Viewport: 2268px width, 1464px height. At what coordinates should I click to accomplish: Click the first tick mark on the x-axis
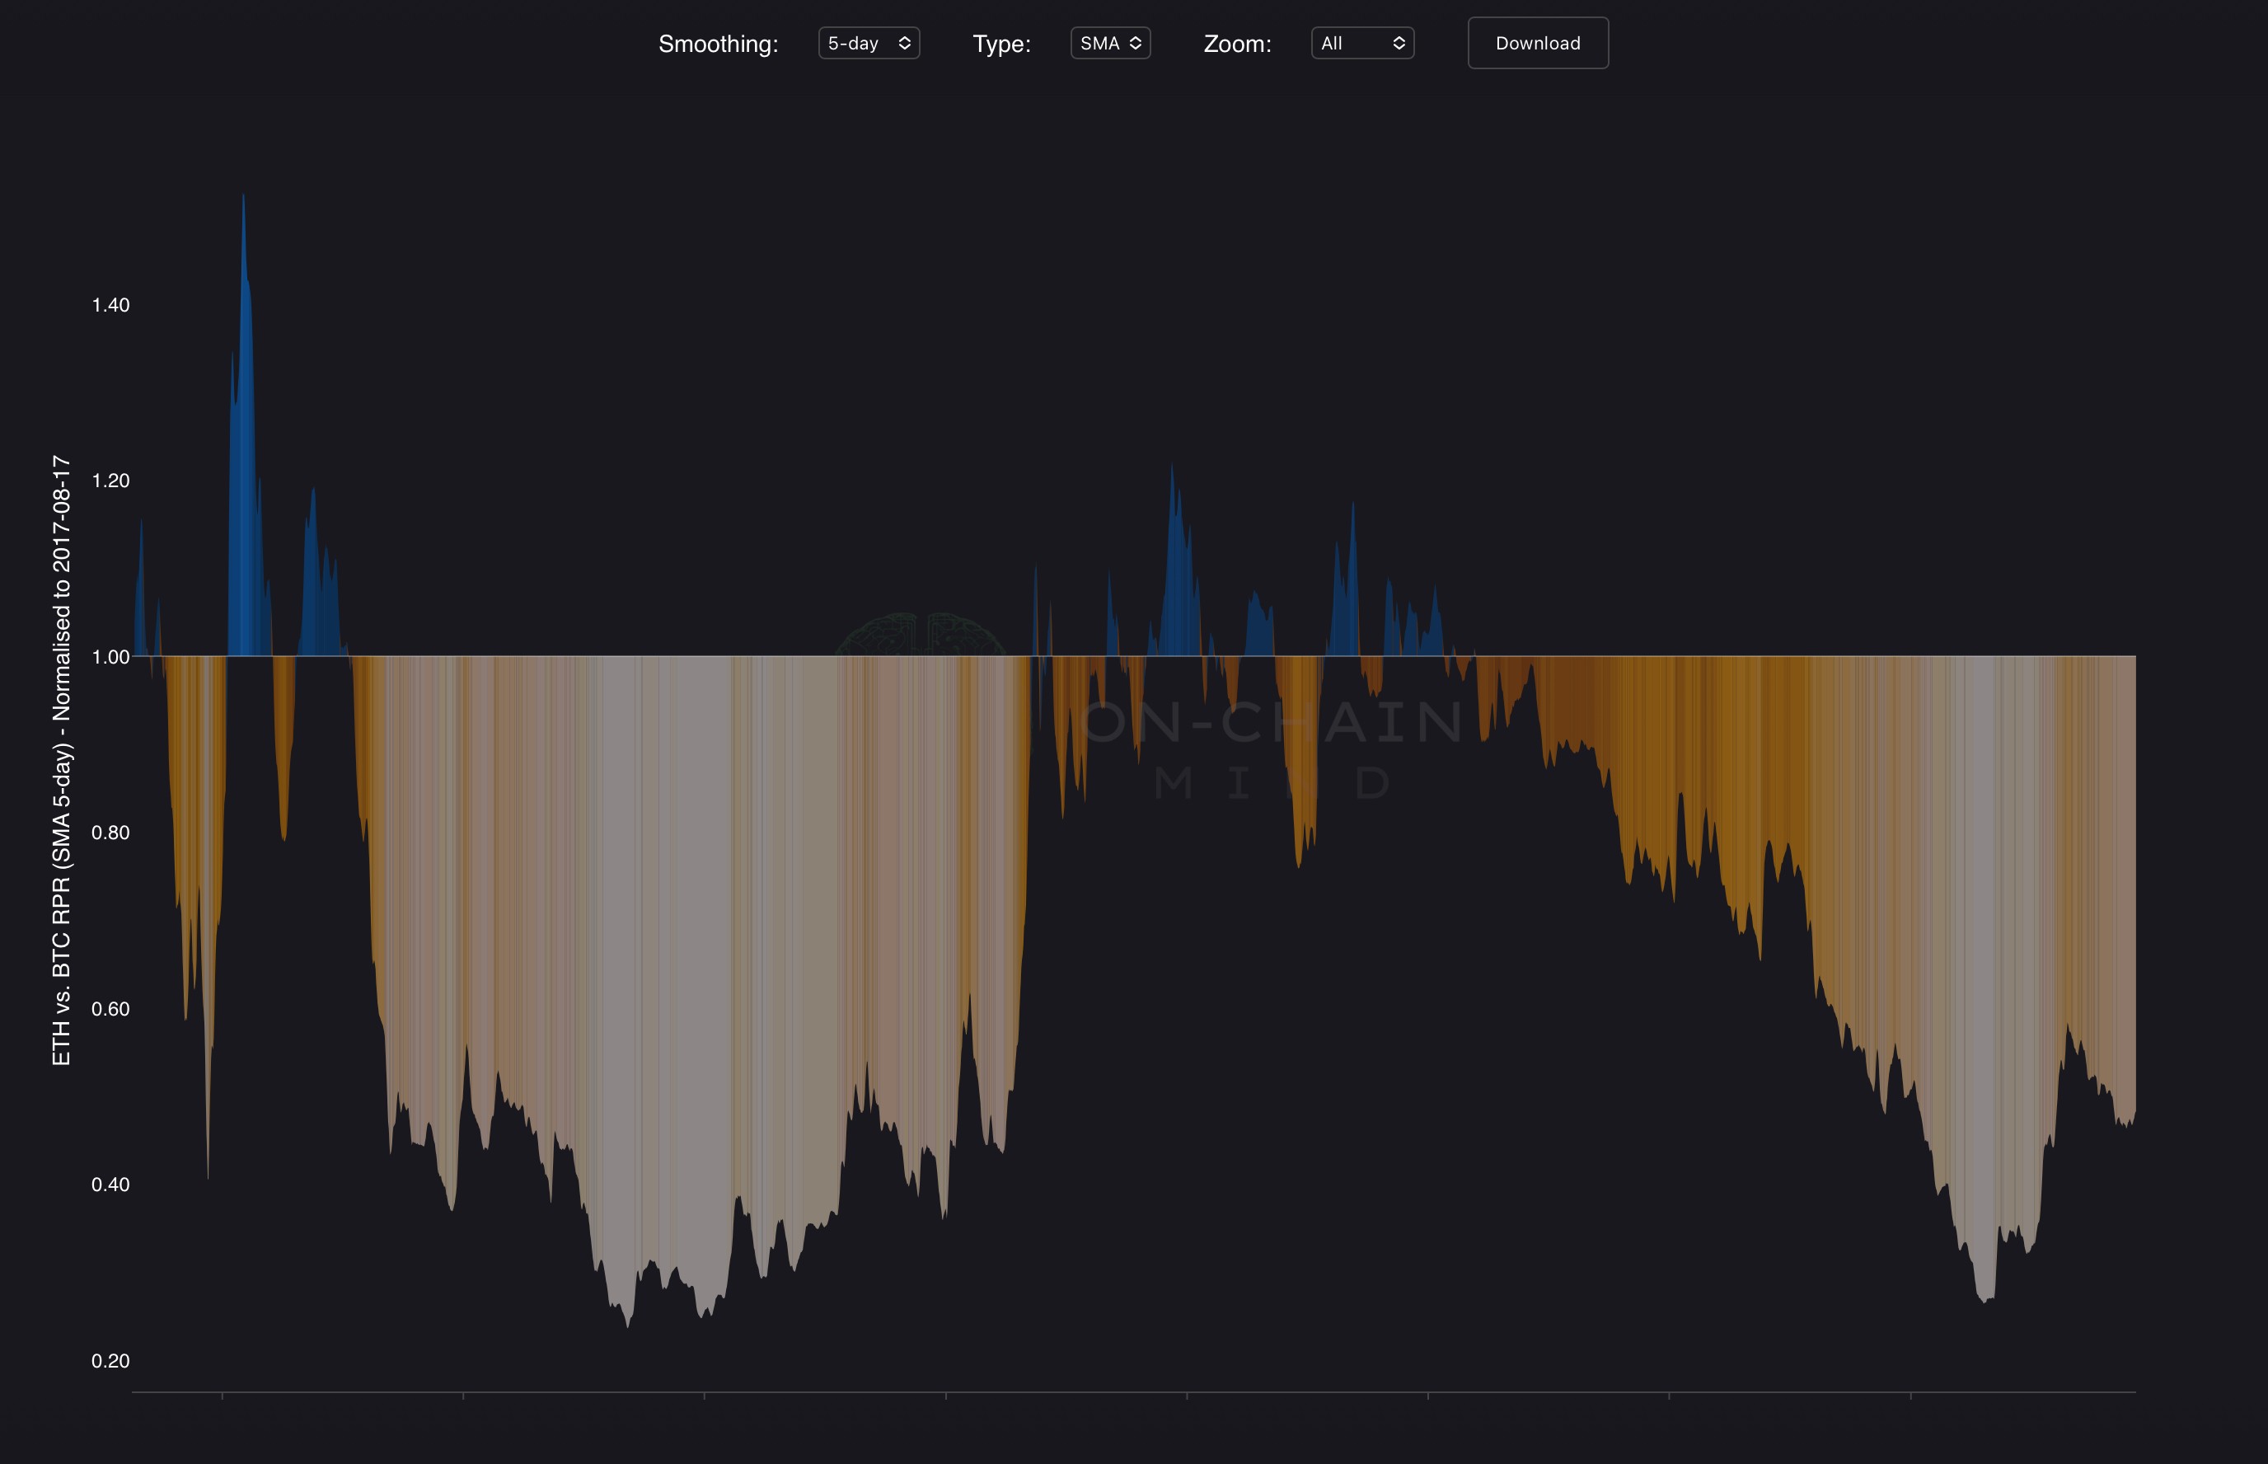tap(223, 1396)
